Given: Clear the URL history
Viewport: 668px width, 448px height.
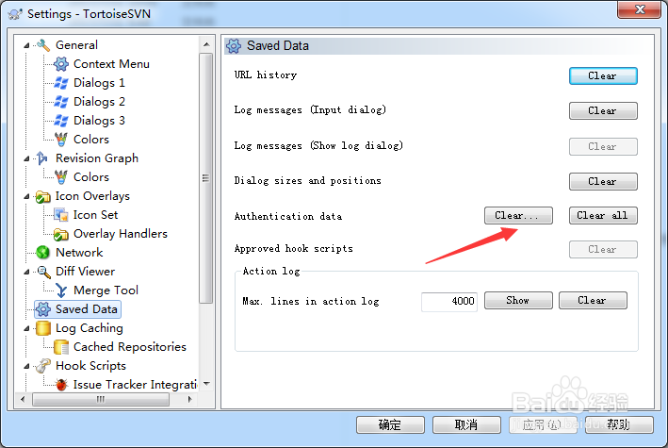Looking at the screenshot, I should pos(603,76).
